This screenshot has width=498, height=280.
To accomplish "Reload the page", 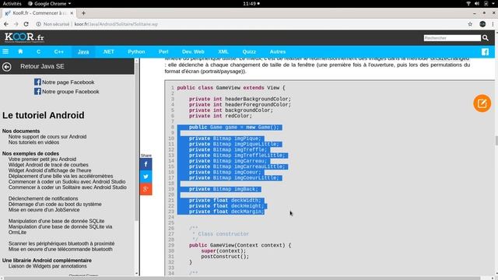I will [x=26, y=24].
